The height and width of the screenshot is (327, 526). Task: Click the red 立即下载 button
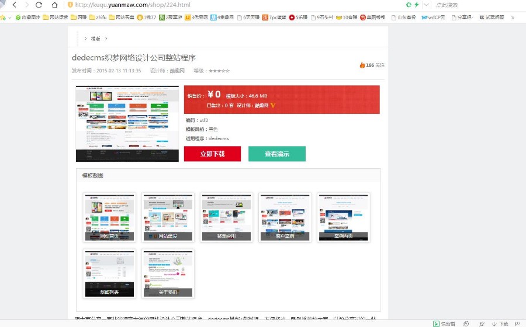click(212, 154)
